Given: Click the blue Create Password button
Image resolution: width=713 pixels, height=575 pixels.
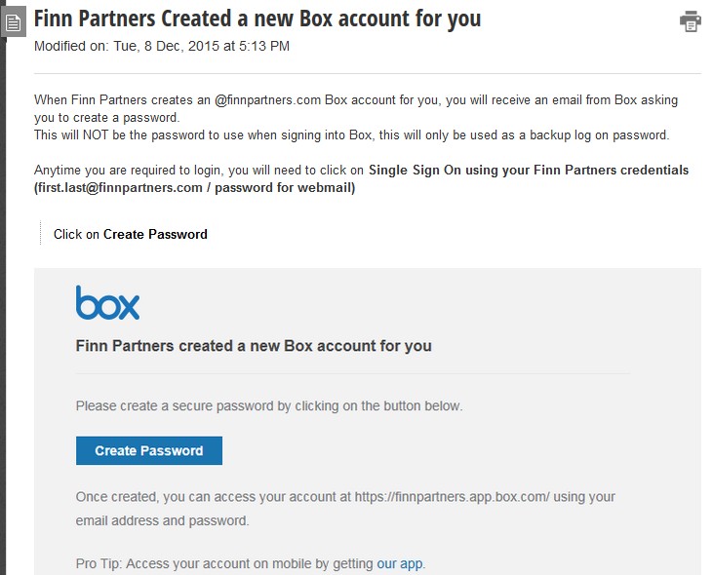Looking at the screenshot, I should (x=149, y=450).
